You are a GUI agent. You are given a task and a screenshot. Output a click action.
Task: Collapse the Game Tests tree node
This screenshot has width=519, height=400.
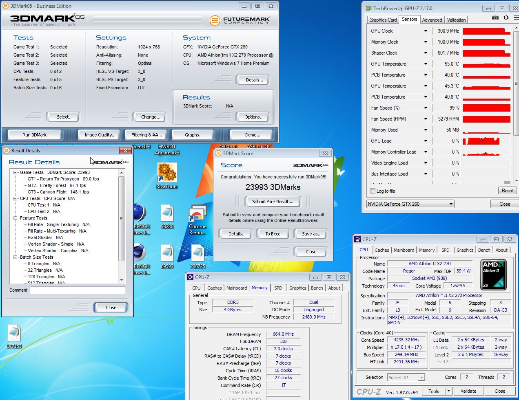(16, 172)
